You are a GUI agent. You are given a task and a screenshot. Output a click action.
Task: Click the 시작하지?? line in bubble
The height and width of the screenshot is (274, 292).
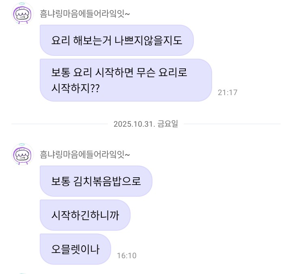75,87
